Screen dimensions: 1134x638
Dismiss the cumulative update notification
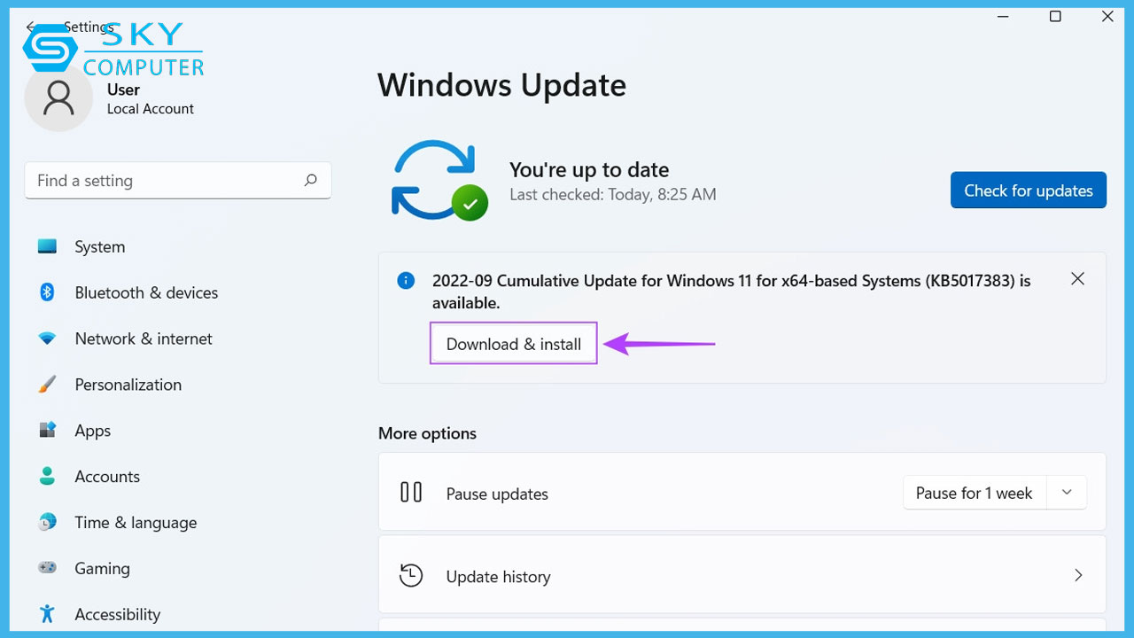pyautogui.click(x=1077, y=279)
